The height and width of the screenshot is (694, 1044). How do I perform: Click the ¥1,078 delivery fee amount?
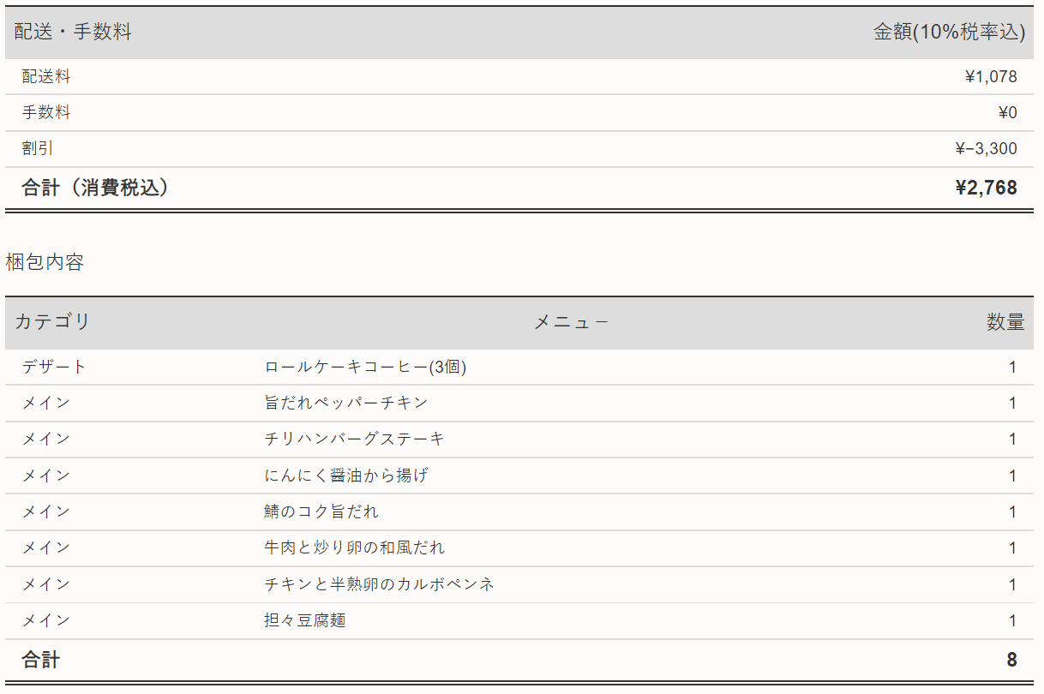(x=991, y=76)
